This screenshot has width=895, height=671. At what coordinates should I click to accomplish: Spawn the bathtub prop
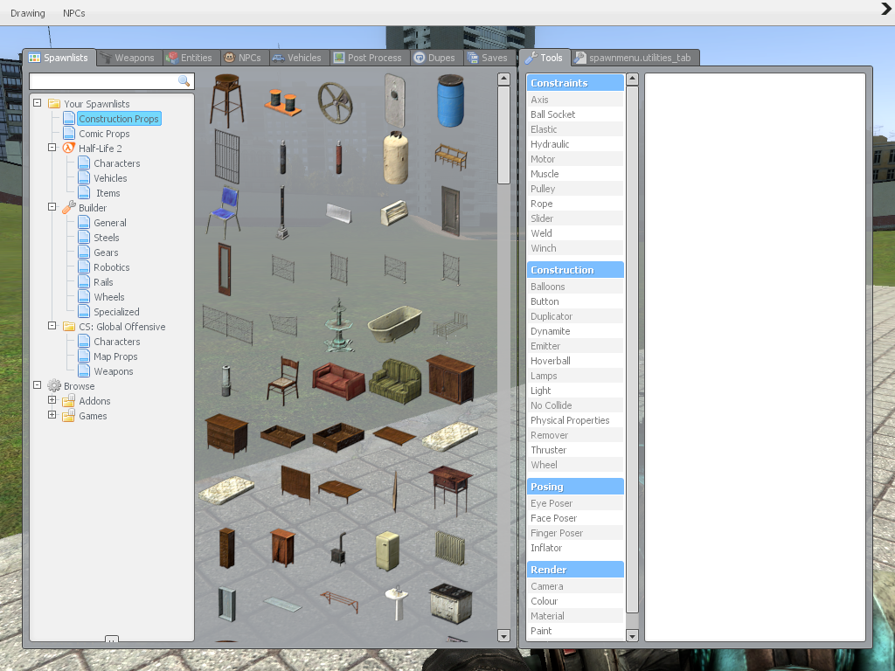(395, 325)
